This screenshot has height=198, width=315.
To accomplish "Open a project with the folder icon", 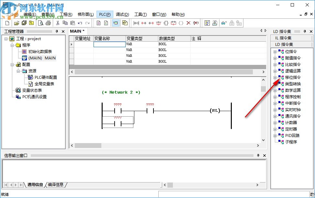I will point(17,23).
